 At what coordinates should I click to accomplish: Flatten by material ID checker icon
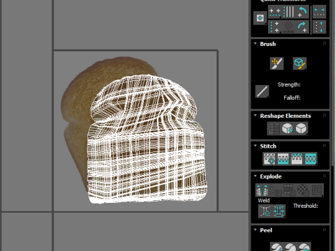point(303,190)
